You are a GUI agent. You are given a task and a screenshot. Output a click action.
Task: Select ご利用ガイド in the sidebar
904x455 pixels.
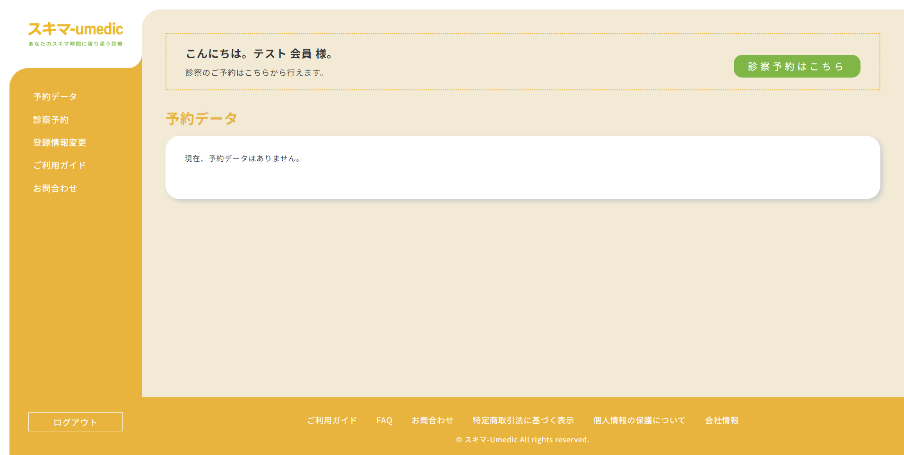(59, 165)
